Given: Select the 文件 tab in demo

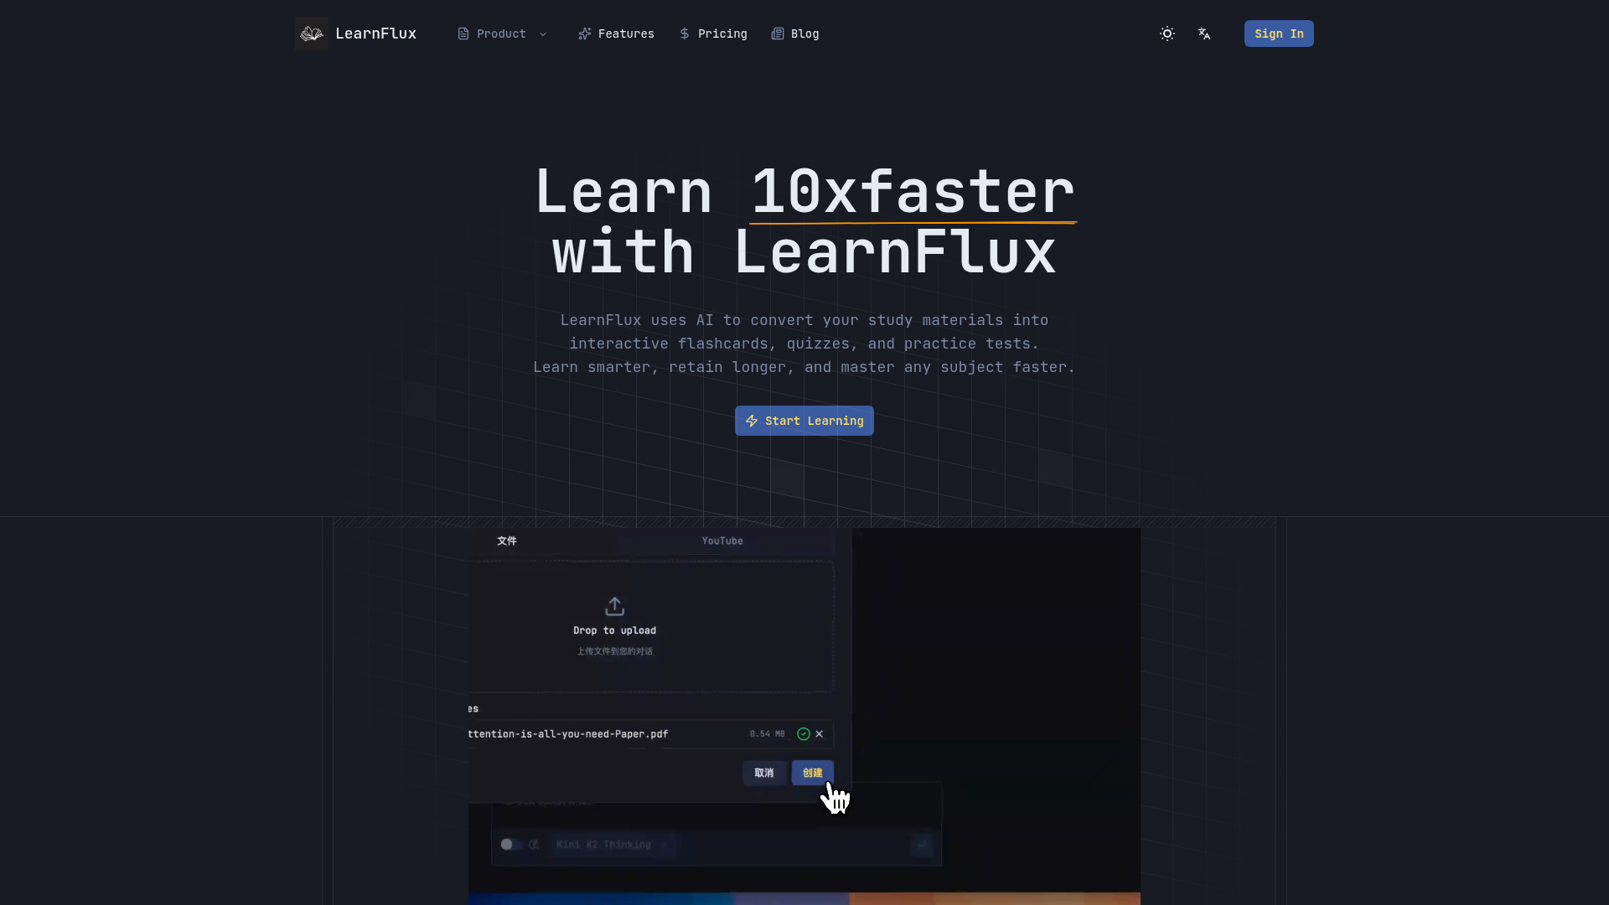Looking at the screenshot, I should (x=506, y=541).
